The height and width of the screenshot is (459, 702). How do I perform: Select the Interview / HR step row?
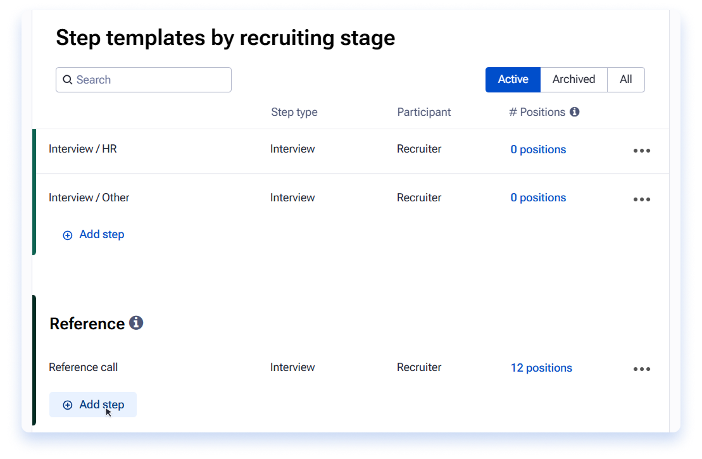(353, 151)
